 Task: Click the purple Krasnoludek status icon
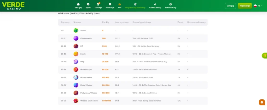pyautogui.click(x=76, y=38)
